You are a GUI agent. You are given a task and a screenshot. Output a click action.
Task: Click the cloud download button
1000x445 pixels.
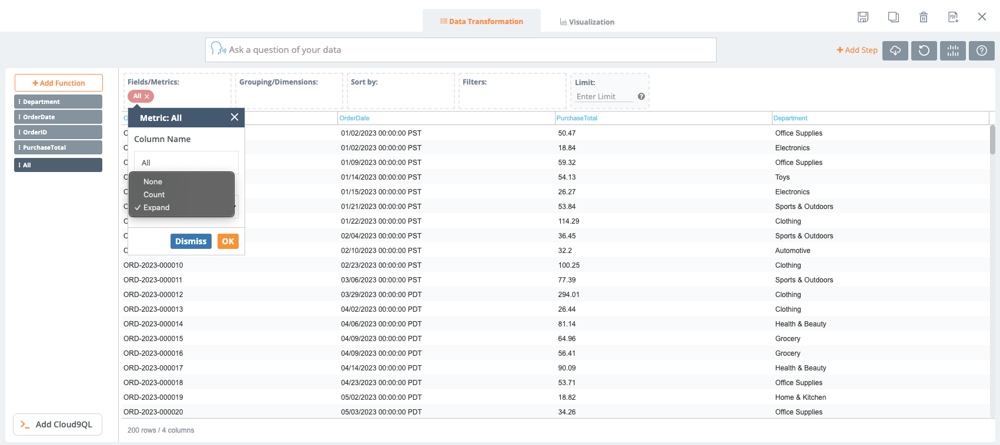895,50
